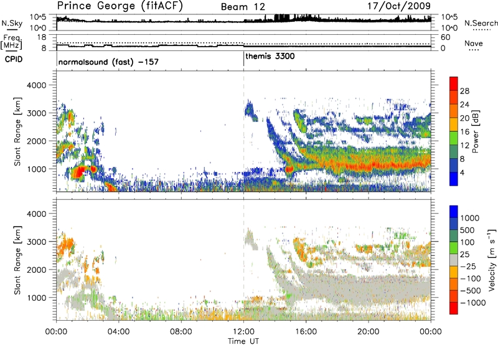Click the 'N.Search' legend label
498x345 pixels.
tap(481, 23)
